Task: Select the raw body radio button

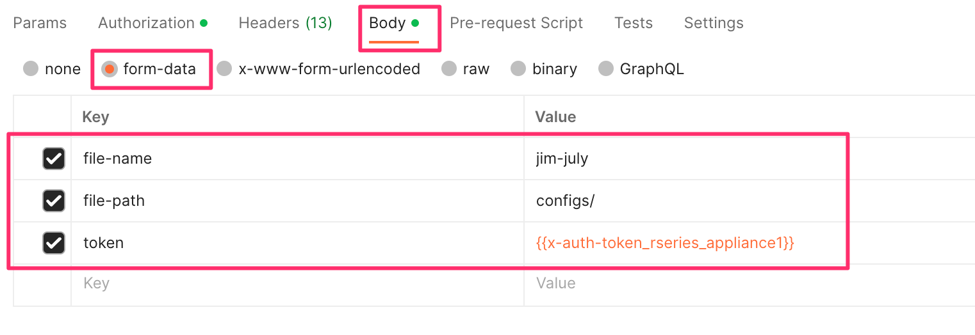Action: [x=449, y=69]
